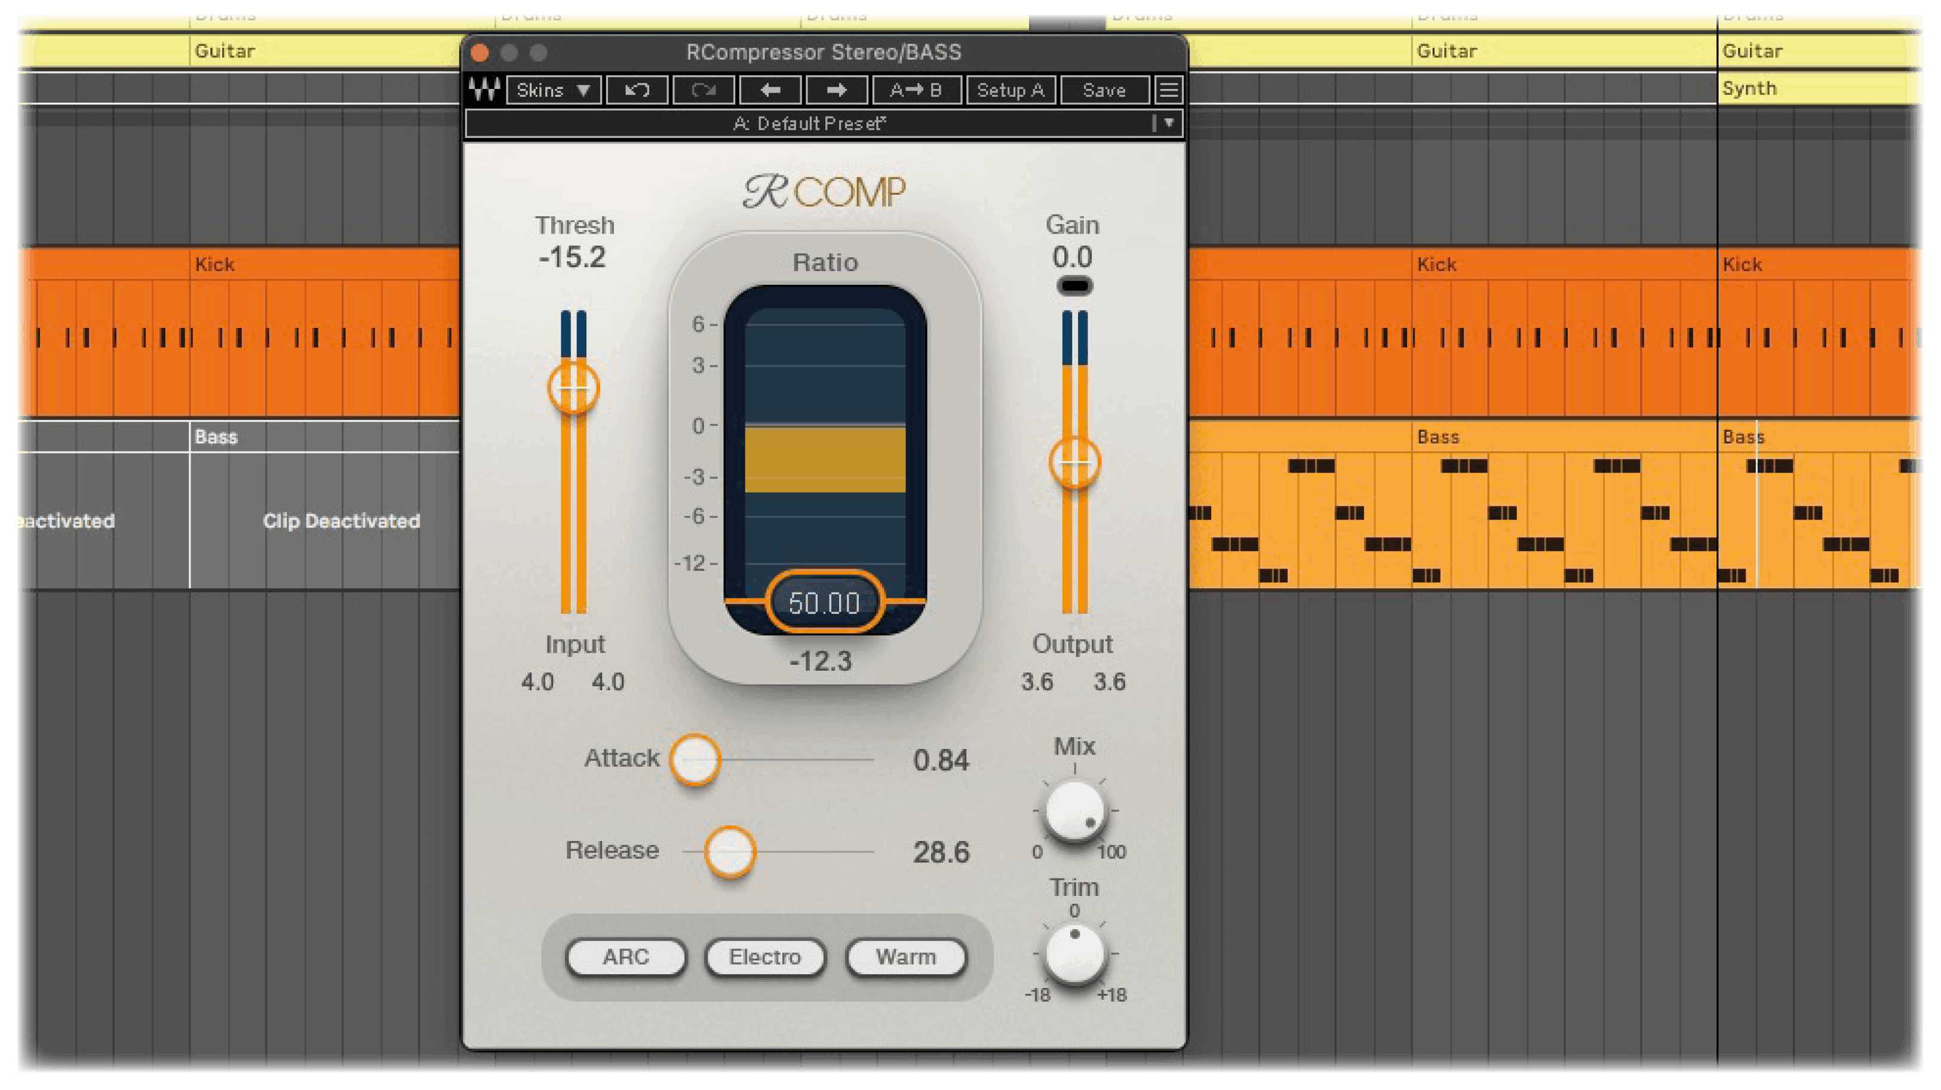Toggle the Warm character button
Screen dimensions: 1941x1090
coord(905,957)
